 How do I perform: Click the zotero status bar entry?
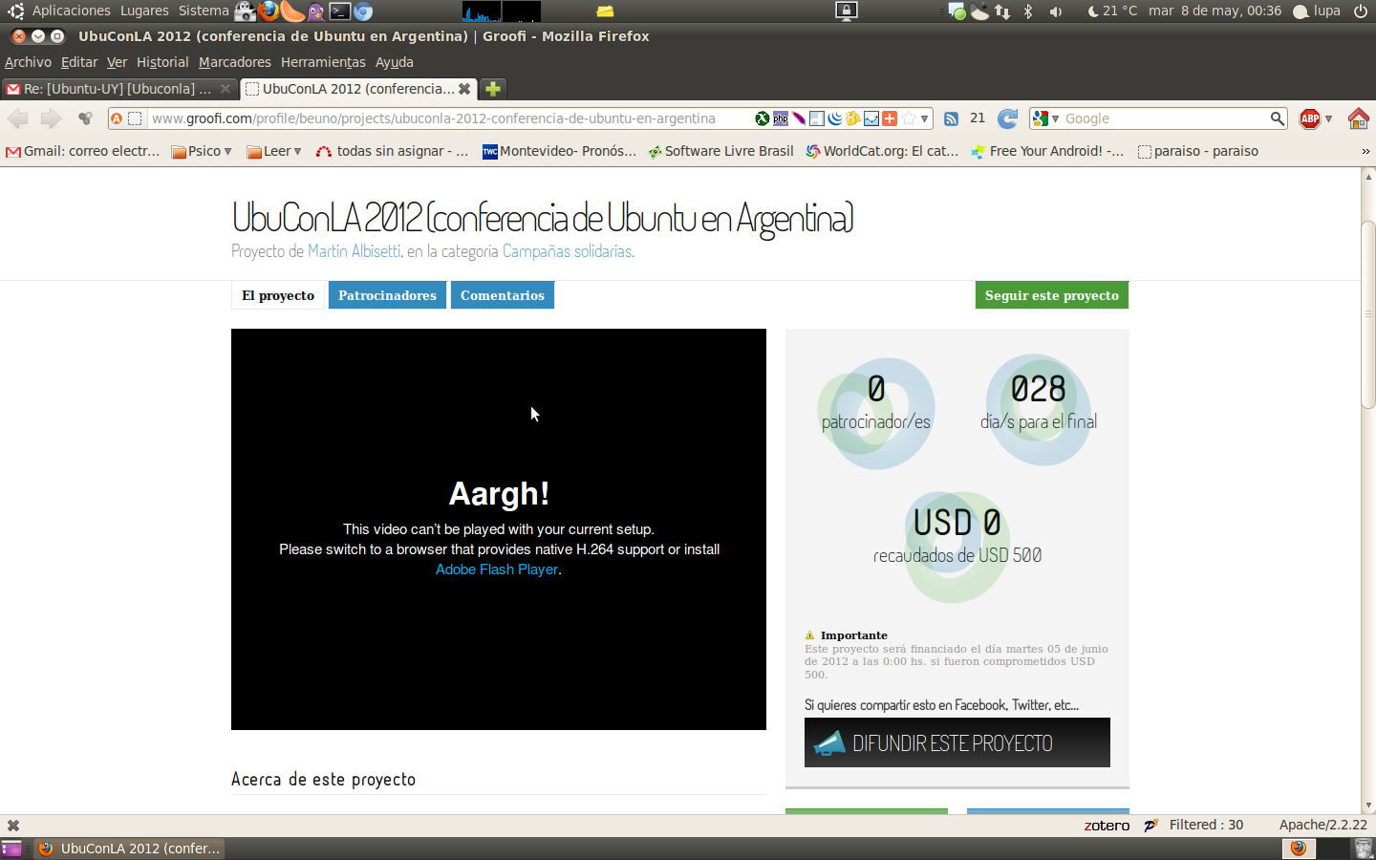pyautogui.click(x=1107, y=826)
